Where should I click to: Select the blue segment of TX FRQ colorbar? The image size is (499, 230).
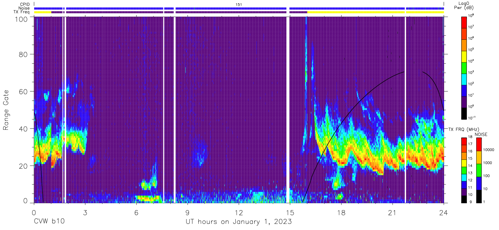pos(464,185)
